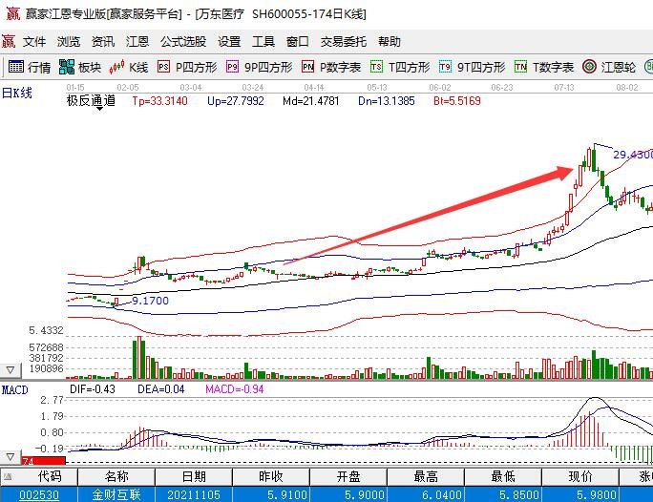The height and width of the screenshot is (502, 653).
Task: Click the red 74 marker below MACD
Action: [43, 460]
